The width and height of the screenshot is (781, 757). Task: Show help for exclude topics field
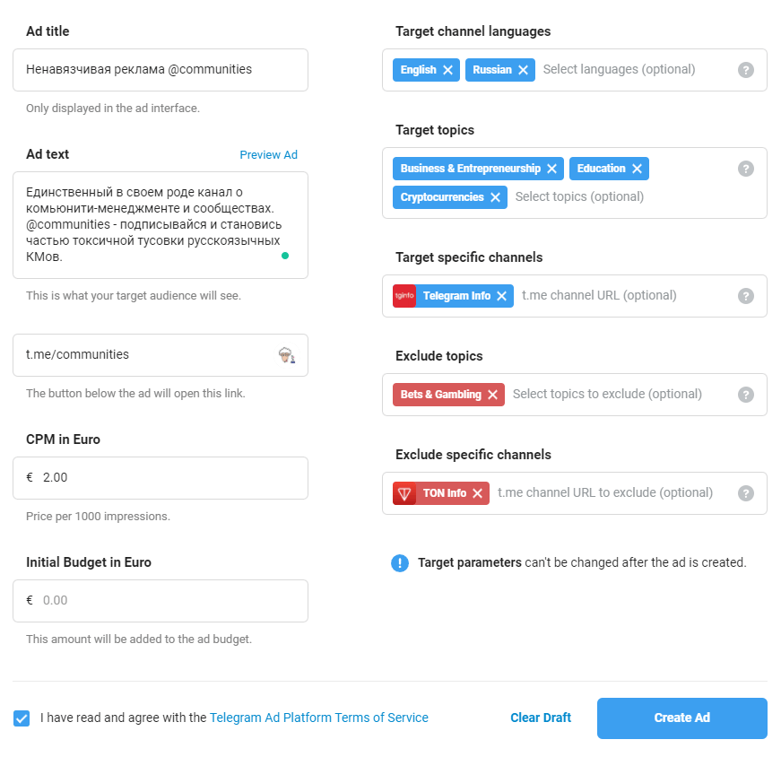746,395
